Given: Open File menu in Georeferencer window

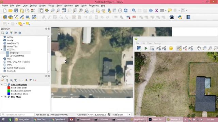Looking at the screenshot, I should point(138,43).
